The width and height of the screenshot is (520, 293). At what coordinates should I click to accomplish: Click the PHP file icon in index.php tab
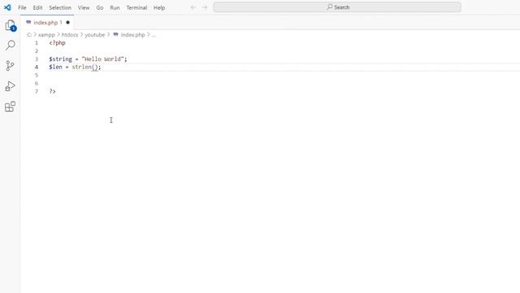click(x=28, y=22)
